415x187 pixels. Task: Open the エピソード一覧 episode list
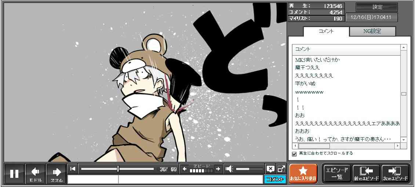coord(336,173)
